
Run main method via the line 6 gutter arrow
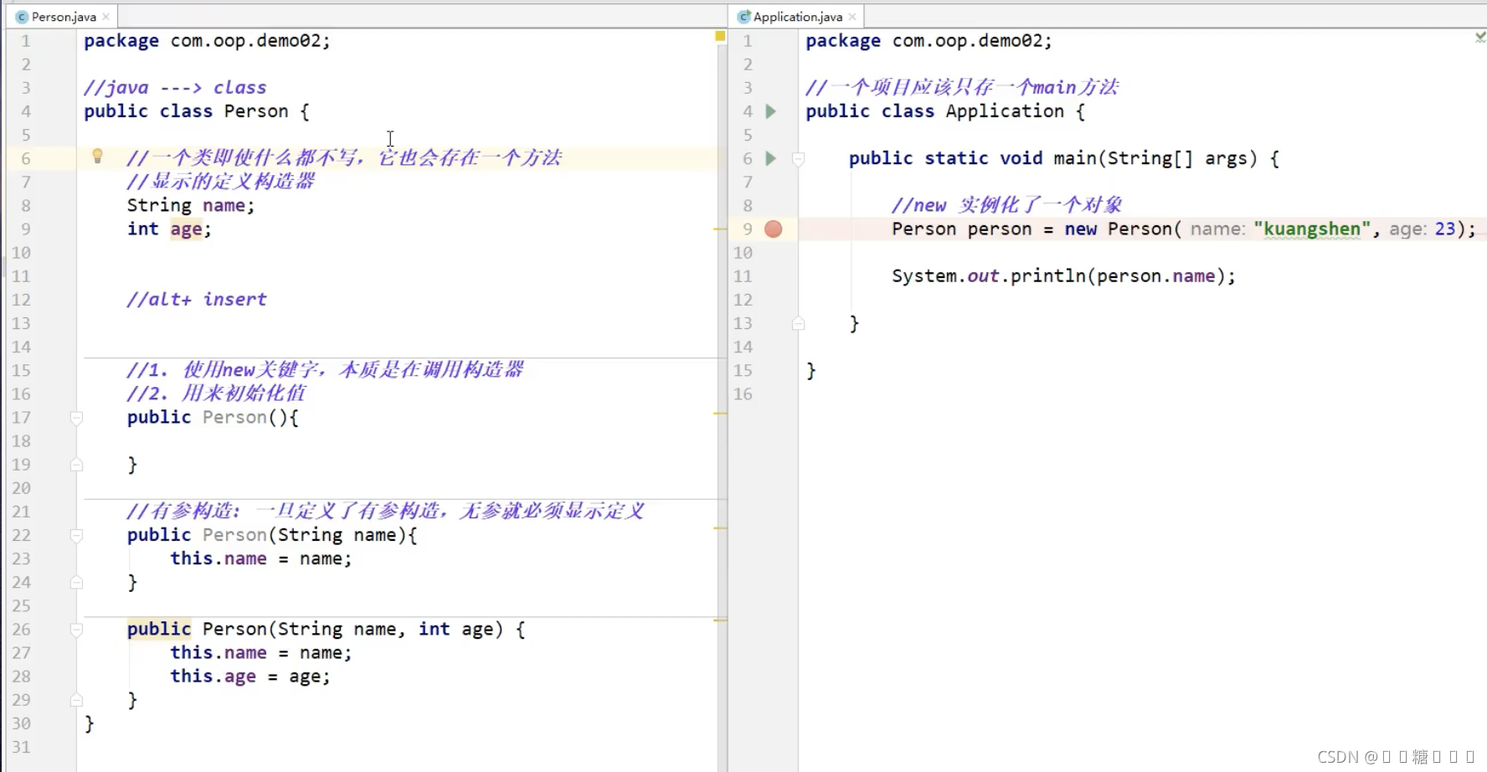pos(771,158)
